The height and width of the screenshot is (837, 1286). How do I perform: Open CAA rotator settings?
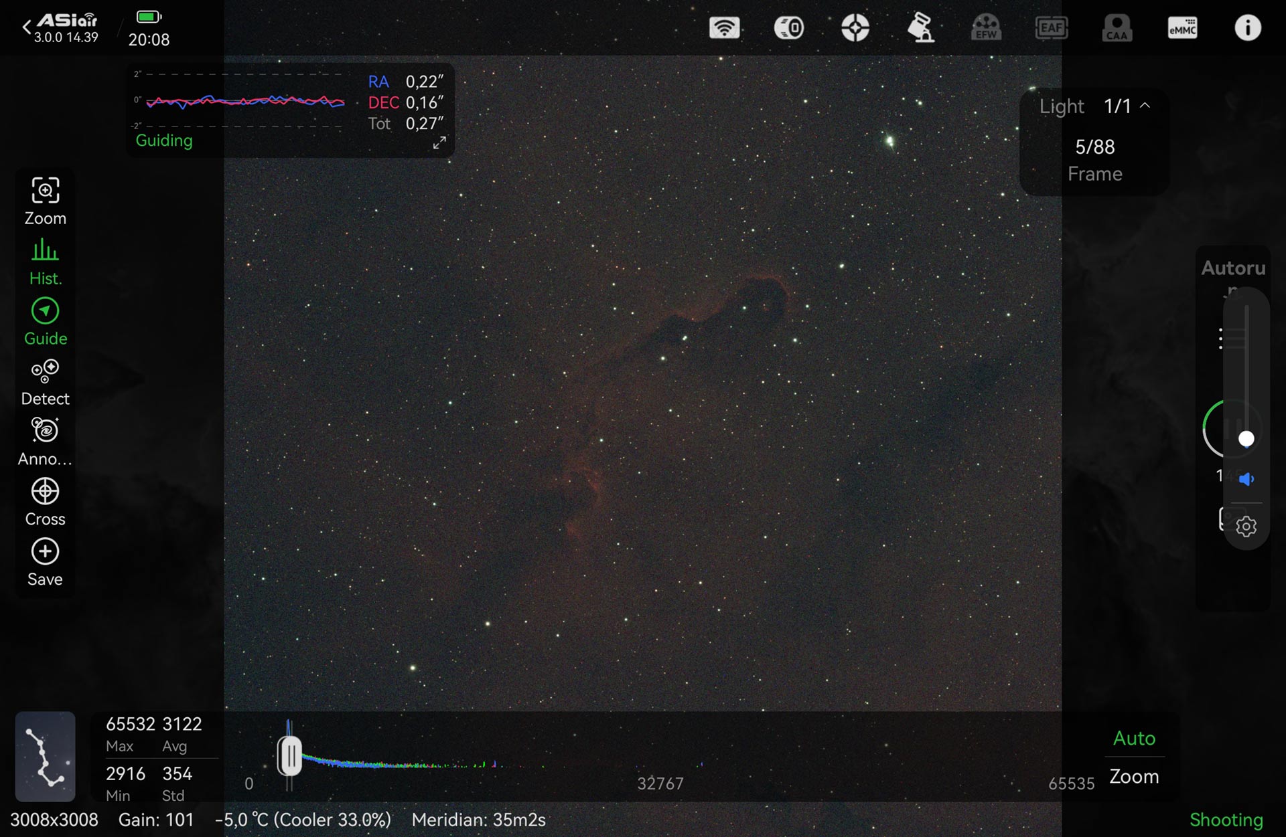[1117, 28]
